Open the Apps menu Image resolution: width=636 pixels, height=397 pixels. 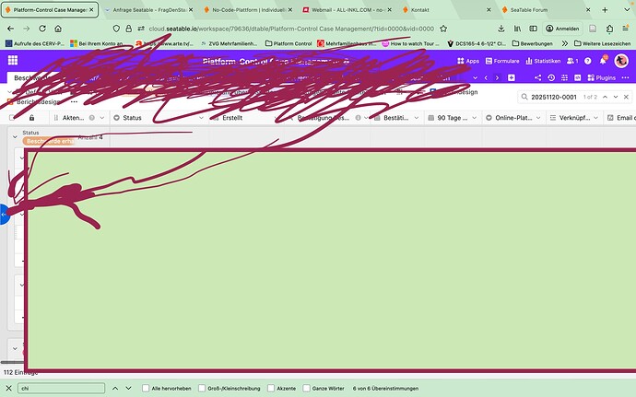click(x=468, y=61)
